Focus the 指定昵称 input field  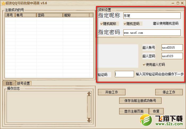pyautogui.click(x=152, y=16)
